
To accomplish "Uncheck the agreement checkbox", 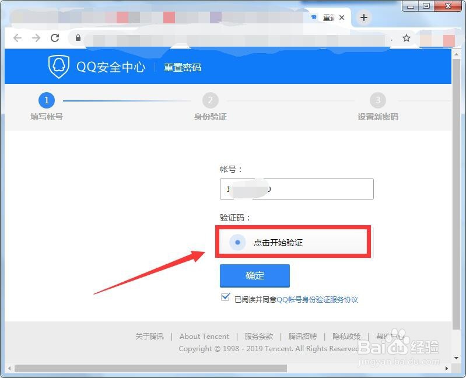I will tap(225, 297).
